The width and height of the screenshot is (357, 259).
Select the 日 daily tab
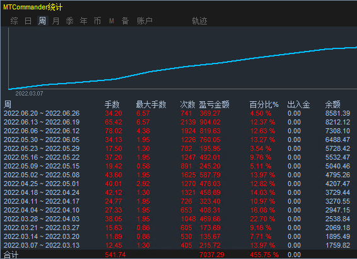pyautogui.click(x=28, y=21)
